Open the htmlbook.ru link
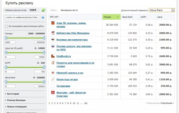 click(x=64, y=56)
